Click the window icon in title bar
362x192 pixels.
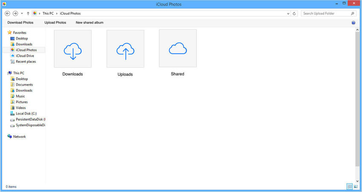click(4, 4)
